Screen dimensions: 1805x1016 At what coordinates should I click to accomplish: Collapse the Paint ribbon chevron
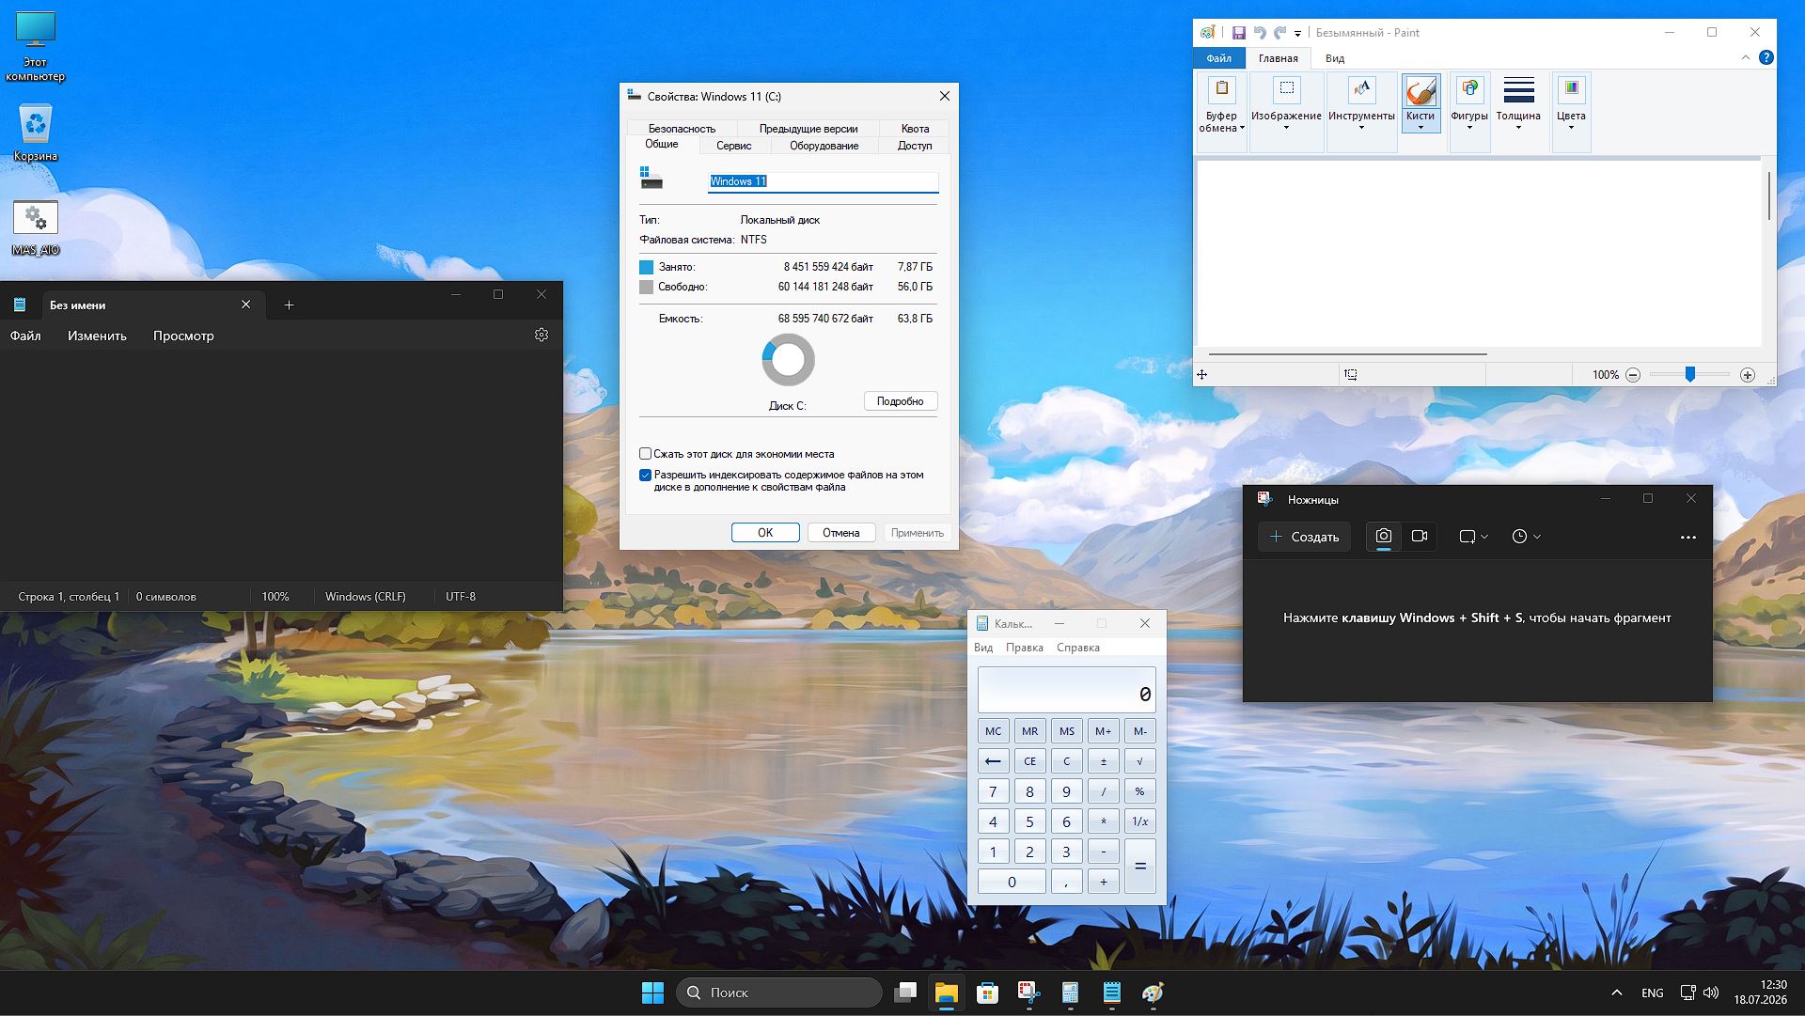click(1745, 57)
